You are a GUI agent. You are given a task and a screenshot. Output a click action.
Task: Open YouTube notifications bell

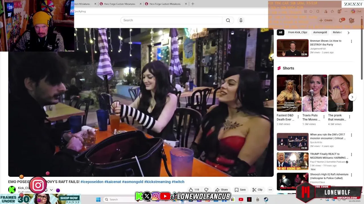341,20
